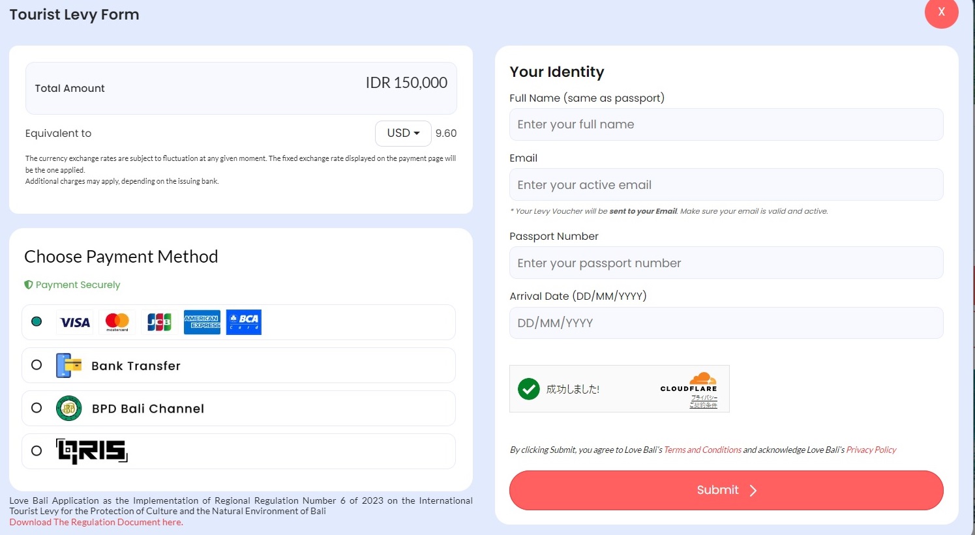Image resolution: width=975 pixels, height=535 pixels.
Task: Click the Full Name input field
Action: click(726, 124)
